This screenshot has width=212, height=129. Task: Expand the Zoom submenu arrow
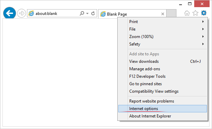203,37
